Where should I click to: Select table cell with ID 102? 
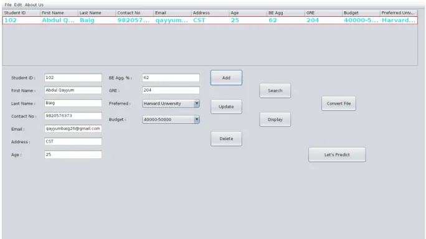[x=21, y=21]
